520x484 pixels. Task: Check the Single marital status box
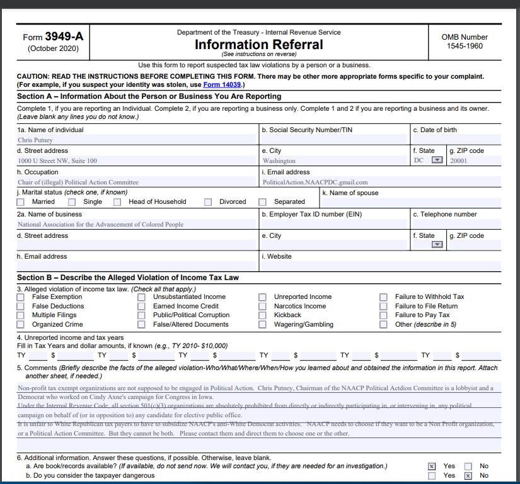72,202
